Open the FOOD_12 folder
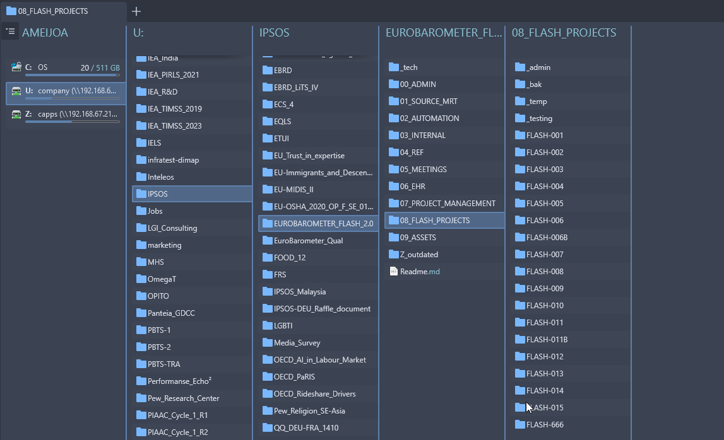The width and height of the screenshot is (724, 440). pyautogui.click(x=318, y=258)
